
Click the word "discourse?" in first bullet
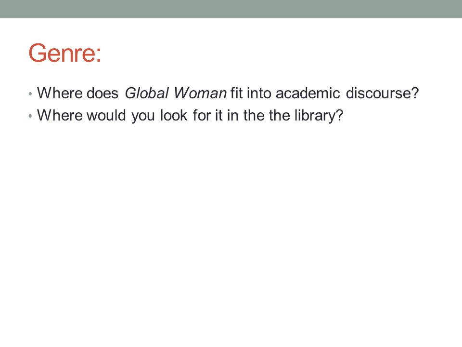[x=382, y=93]
